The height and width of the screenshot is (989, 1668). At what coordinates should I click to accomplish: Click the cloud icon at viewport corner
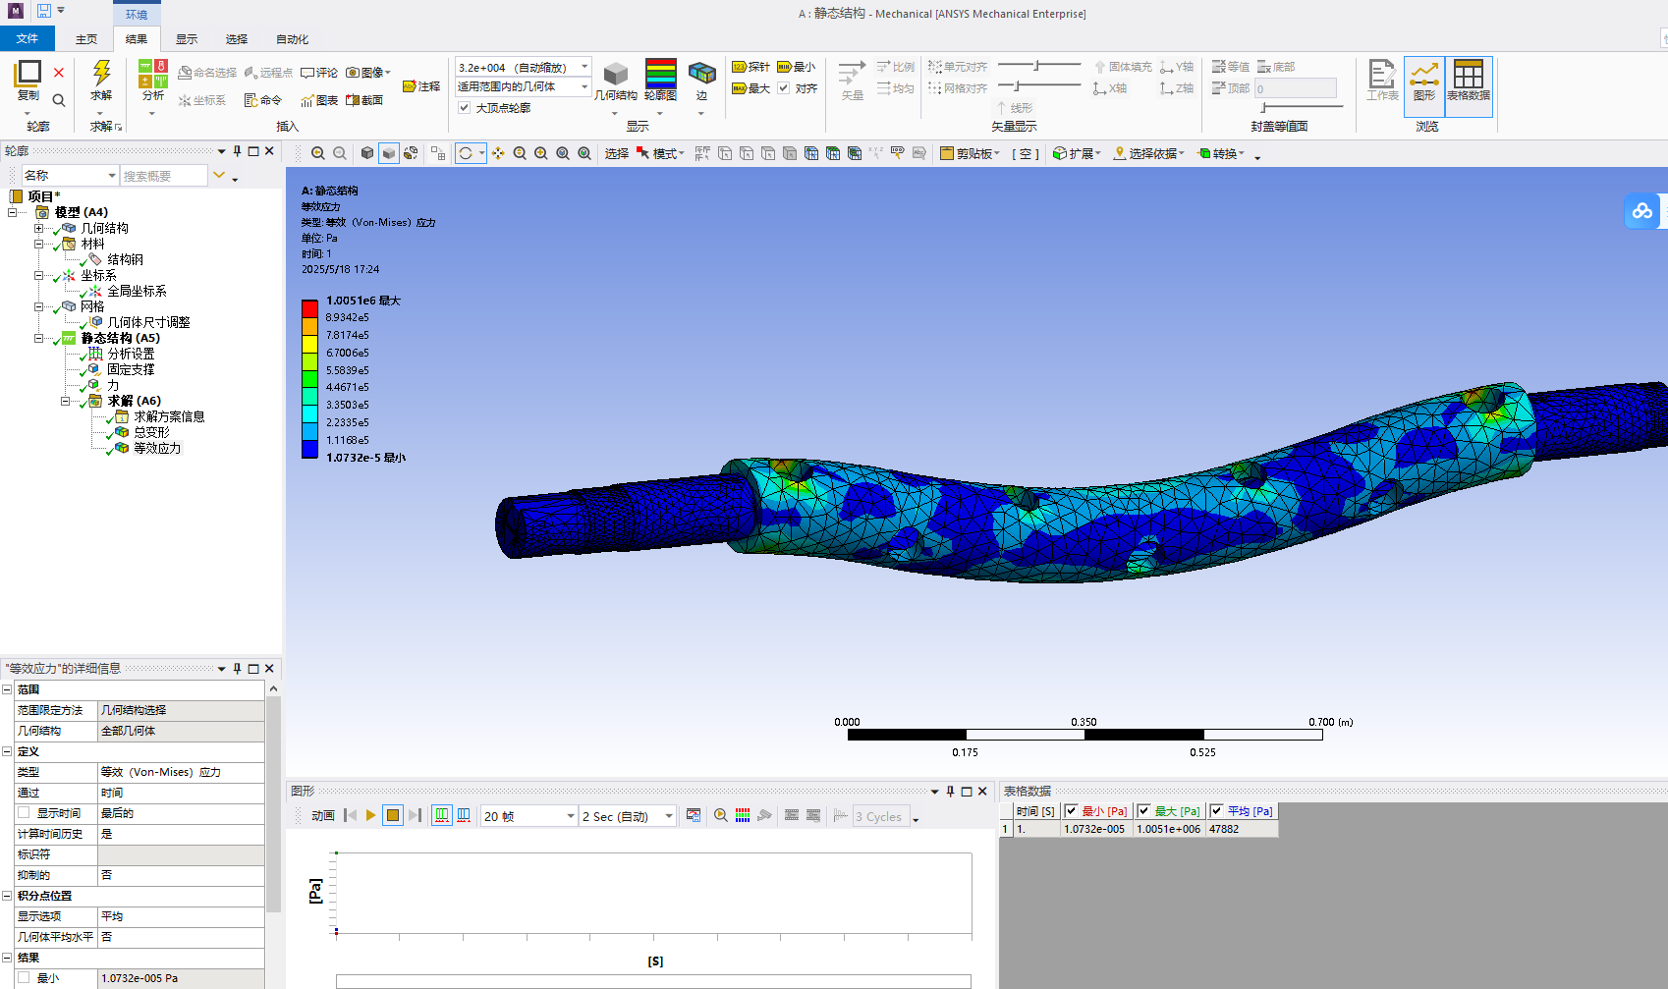pos(1642,211)
